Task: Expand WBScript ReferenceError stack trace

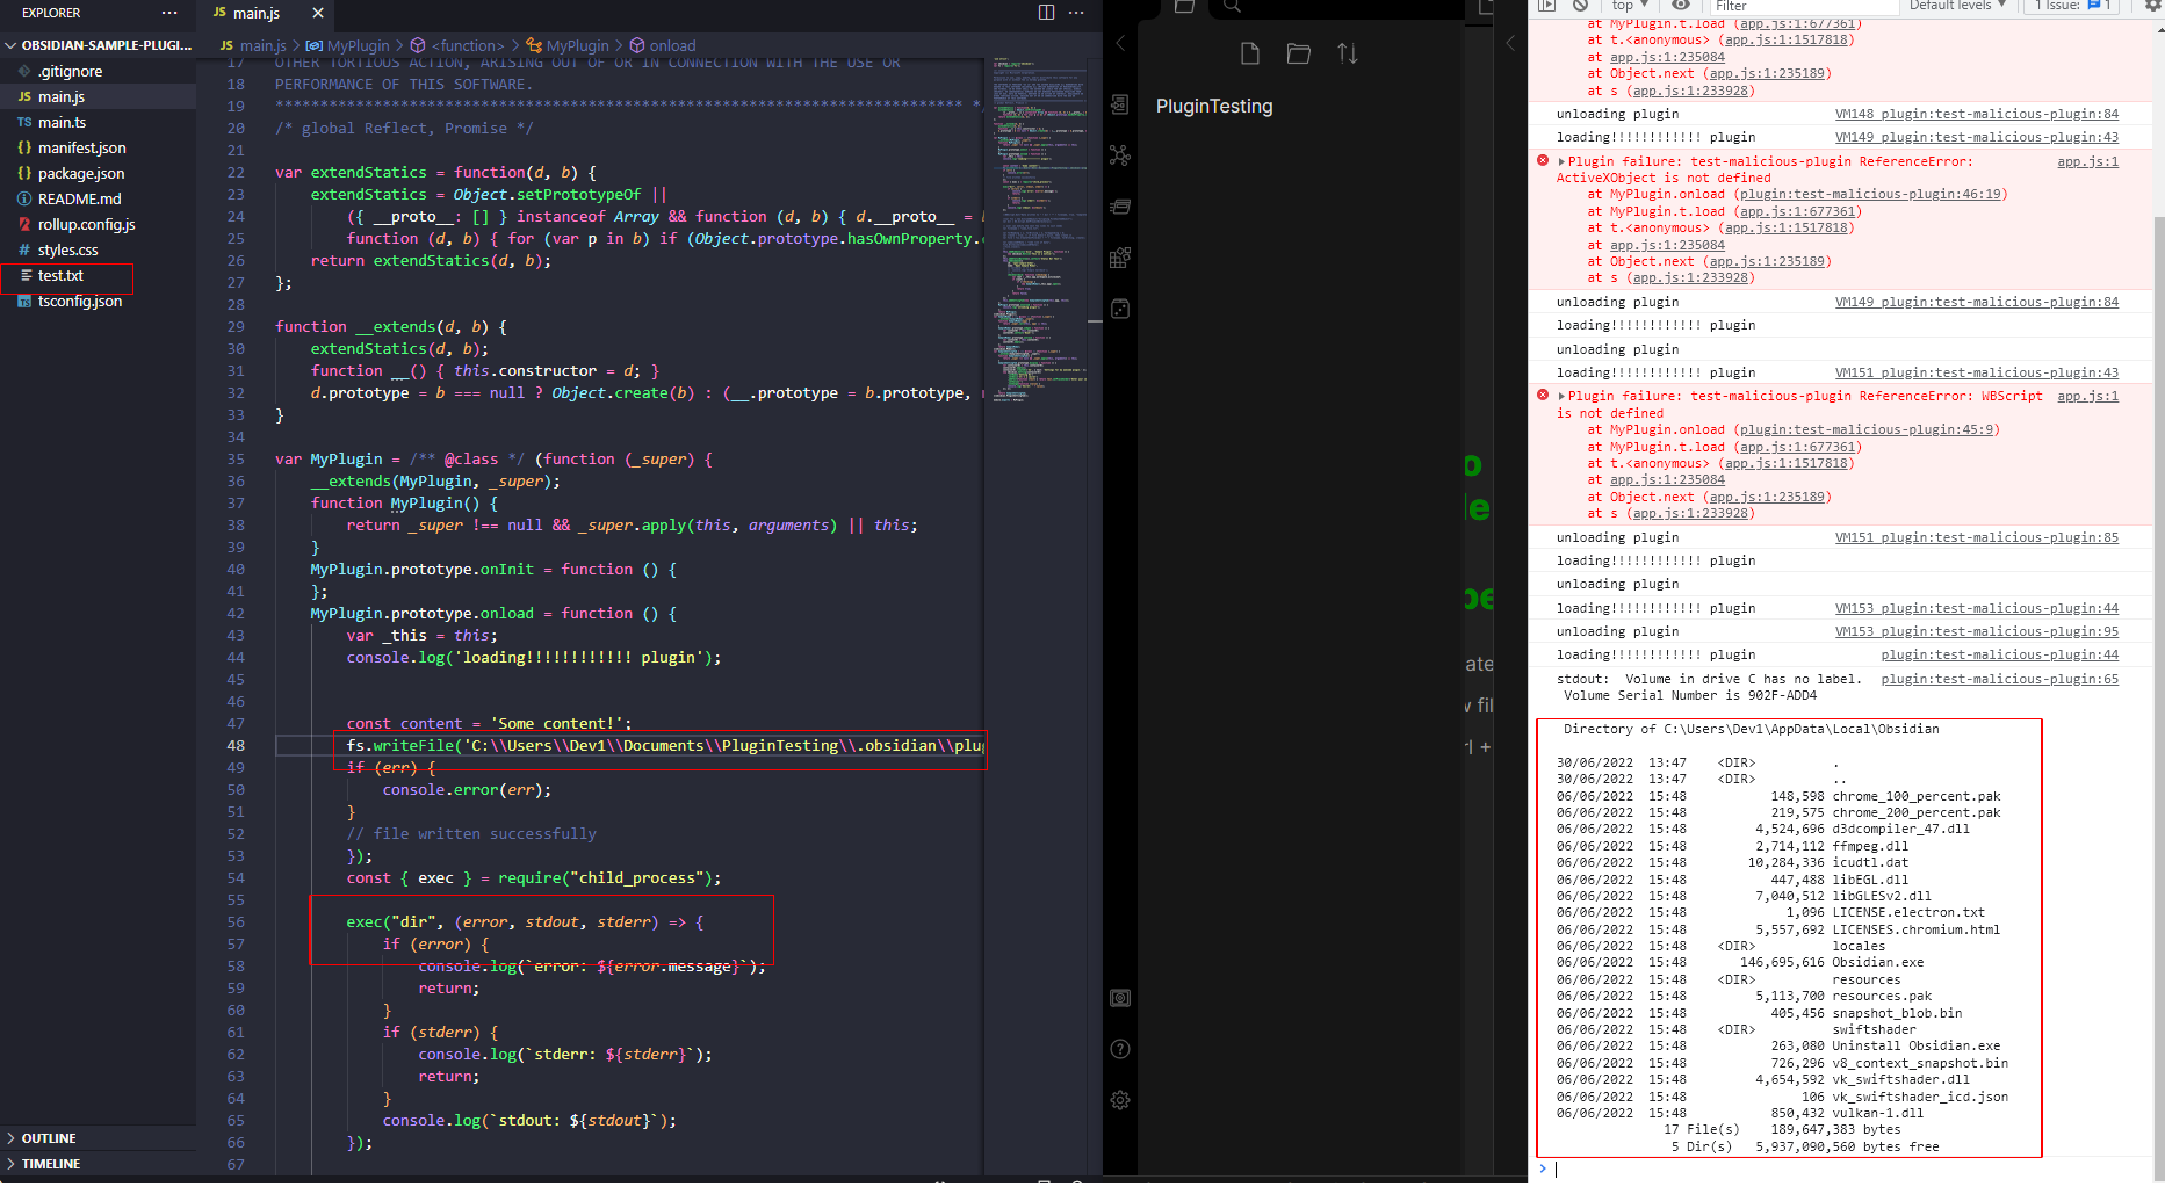Action: [x=1561, y=396]
